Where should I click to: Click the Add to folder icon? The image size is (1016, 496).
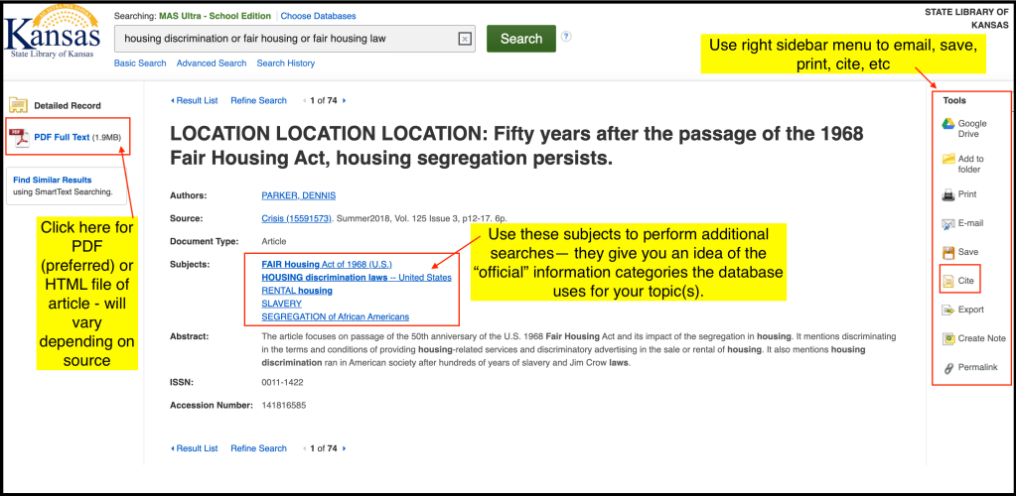947,160
